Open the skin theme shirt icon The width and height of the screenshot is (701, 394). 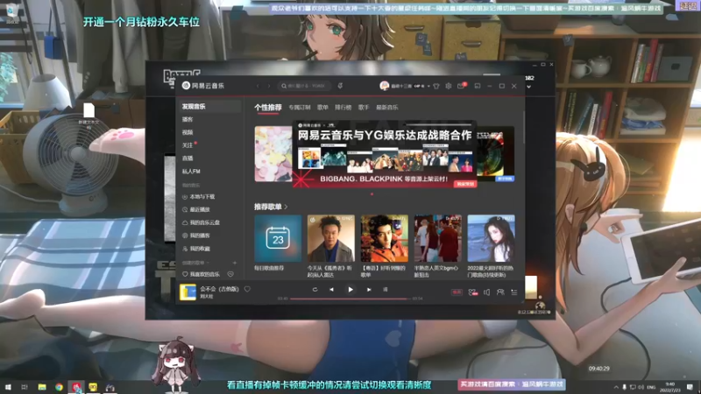coord(435,86)
